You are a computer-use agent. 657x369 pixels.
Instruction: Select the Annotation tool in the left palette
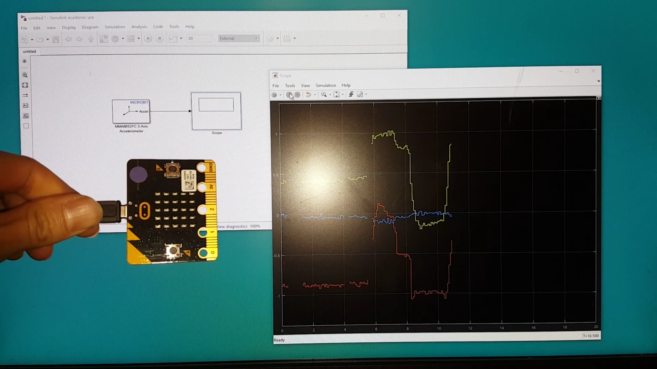pos(25,106)
